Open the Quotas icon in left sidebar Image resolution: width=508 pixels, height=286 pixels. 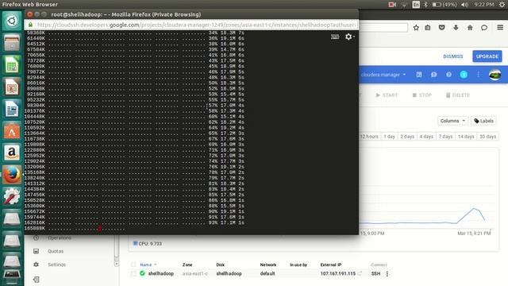coord(37,251)
